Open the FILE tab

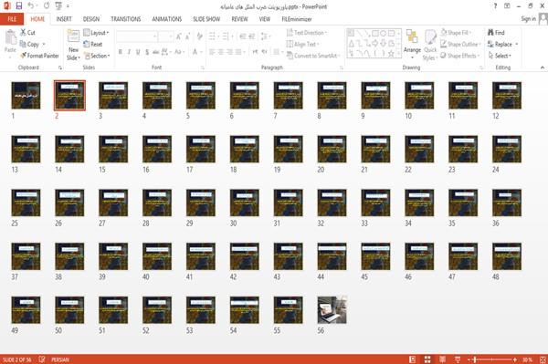pos(12,19)
